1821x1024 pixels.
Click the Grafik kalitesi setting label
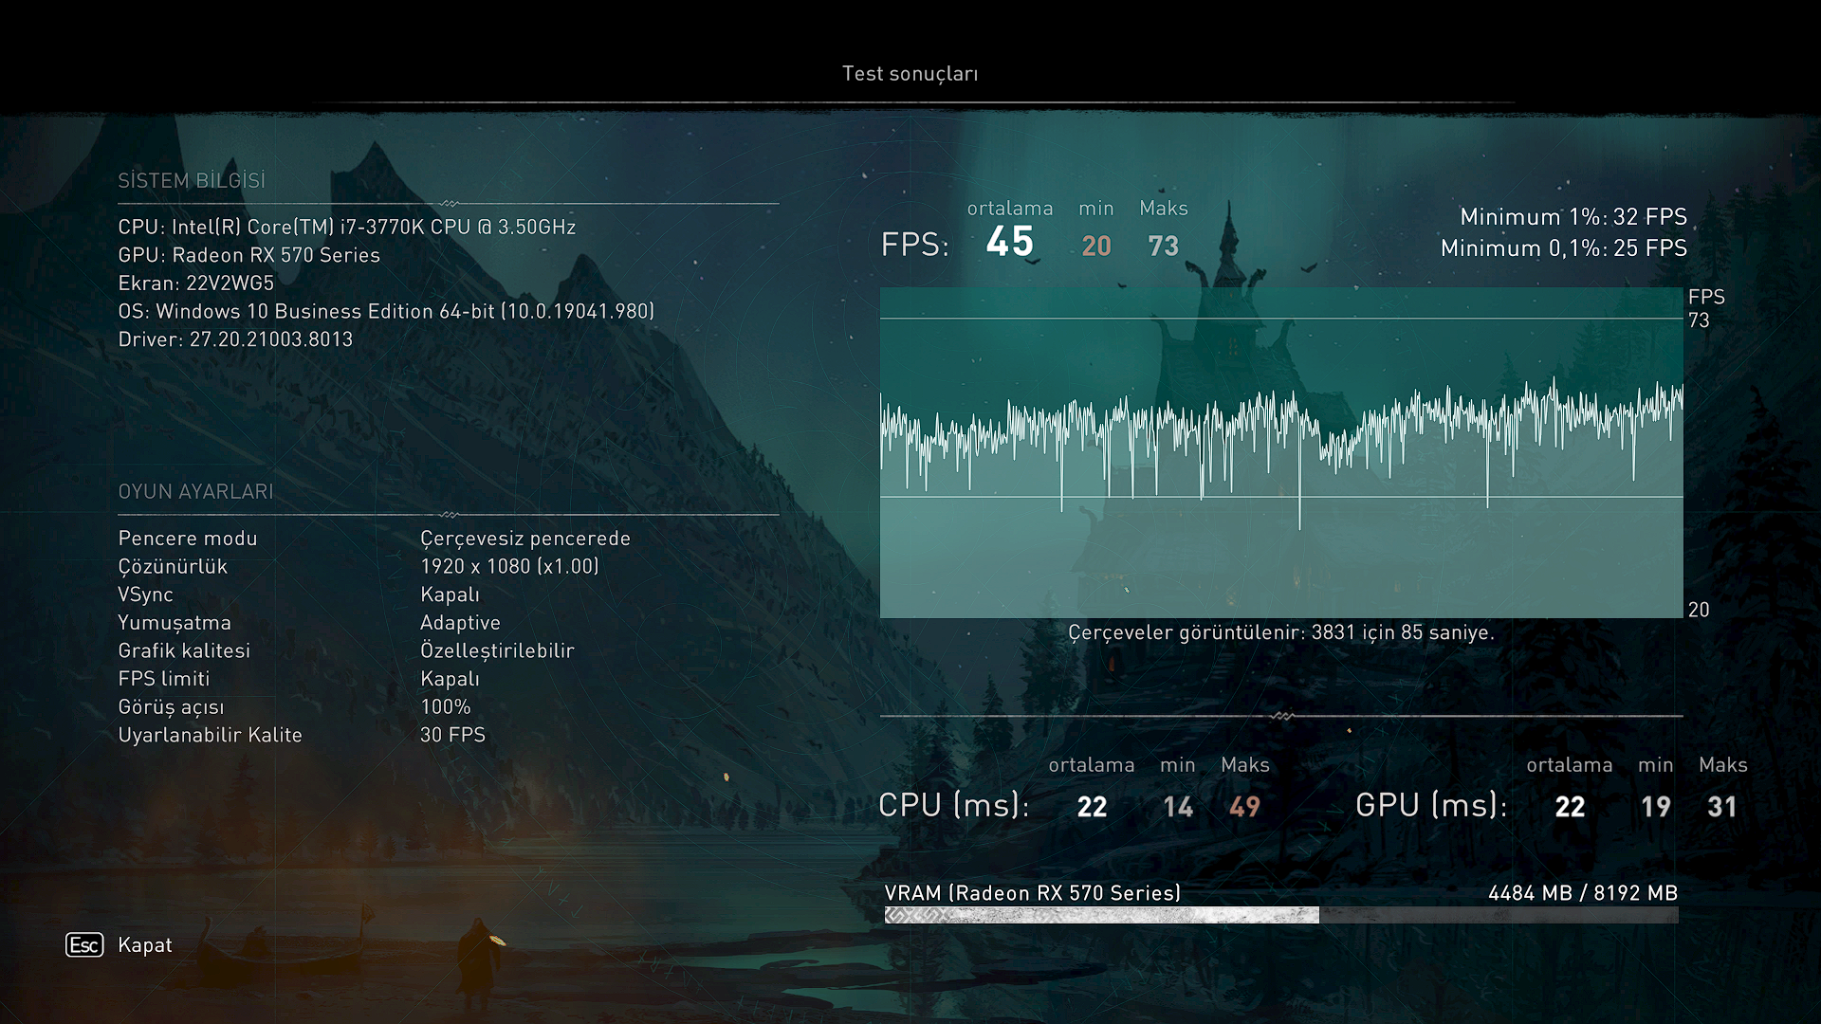pos(184,650)
